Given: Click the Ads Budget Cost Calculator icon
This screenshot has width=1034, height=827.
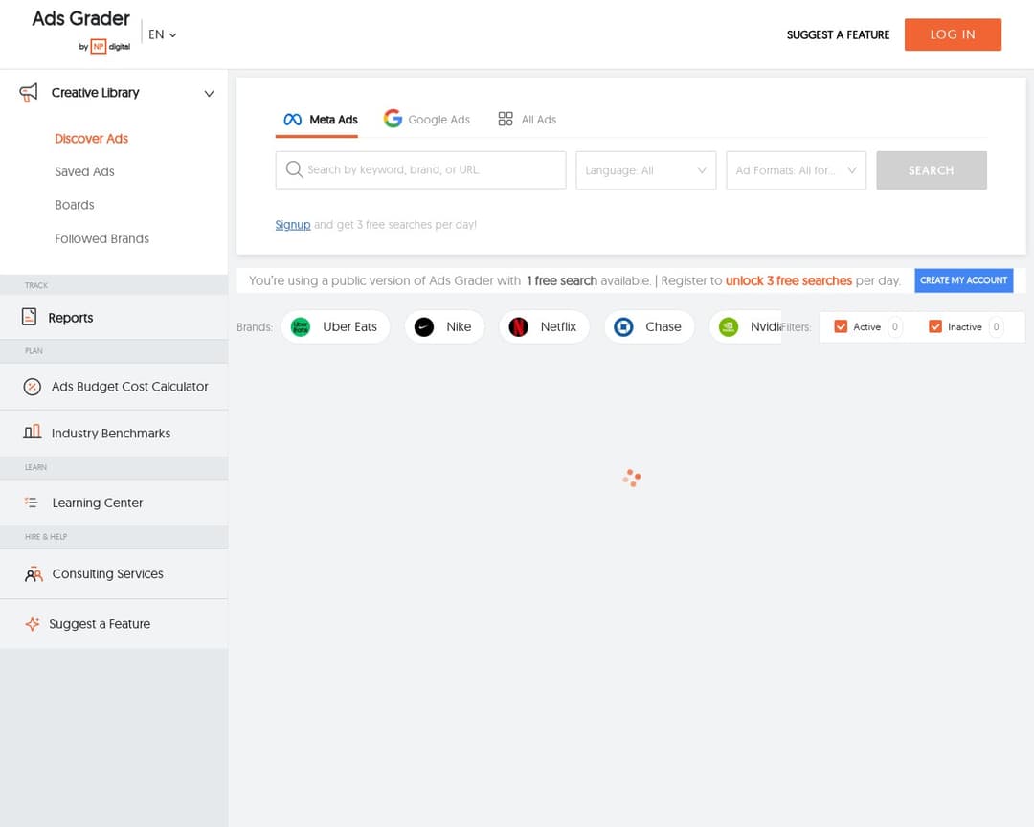Looking at the screenshot, I should 32,387.
